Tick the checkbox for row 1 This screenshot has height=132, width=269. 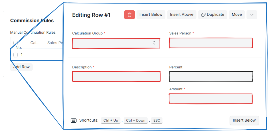[x=16, y=55]
